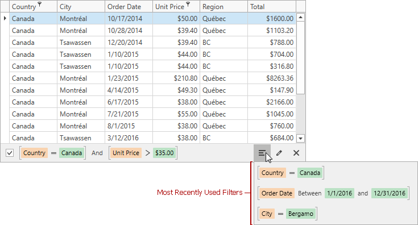Viewport: 418px width, 225px height.
Task: Uncheck the filter enabled checkbox
Action: point(10,153)
